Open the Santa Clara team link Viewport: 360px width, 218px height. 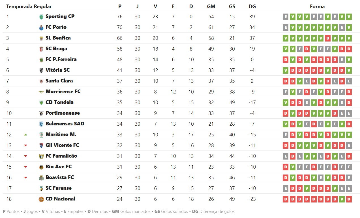click(x=59, y=81)
